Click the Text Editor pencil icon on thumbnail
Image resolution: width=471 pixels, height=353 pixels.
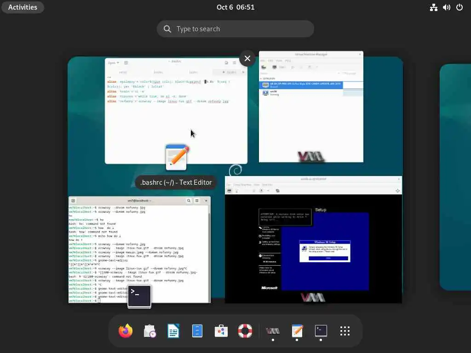point(177,158)
